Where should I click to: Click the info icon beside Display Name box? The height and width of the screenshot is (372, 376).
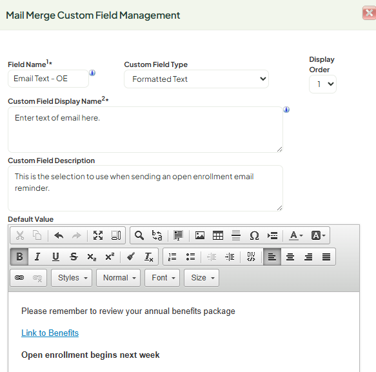(x=286, y=110)
